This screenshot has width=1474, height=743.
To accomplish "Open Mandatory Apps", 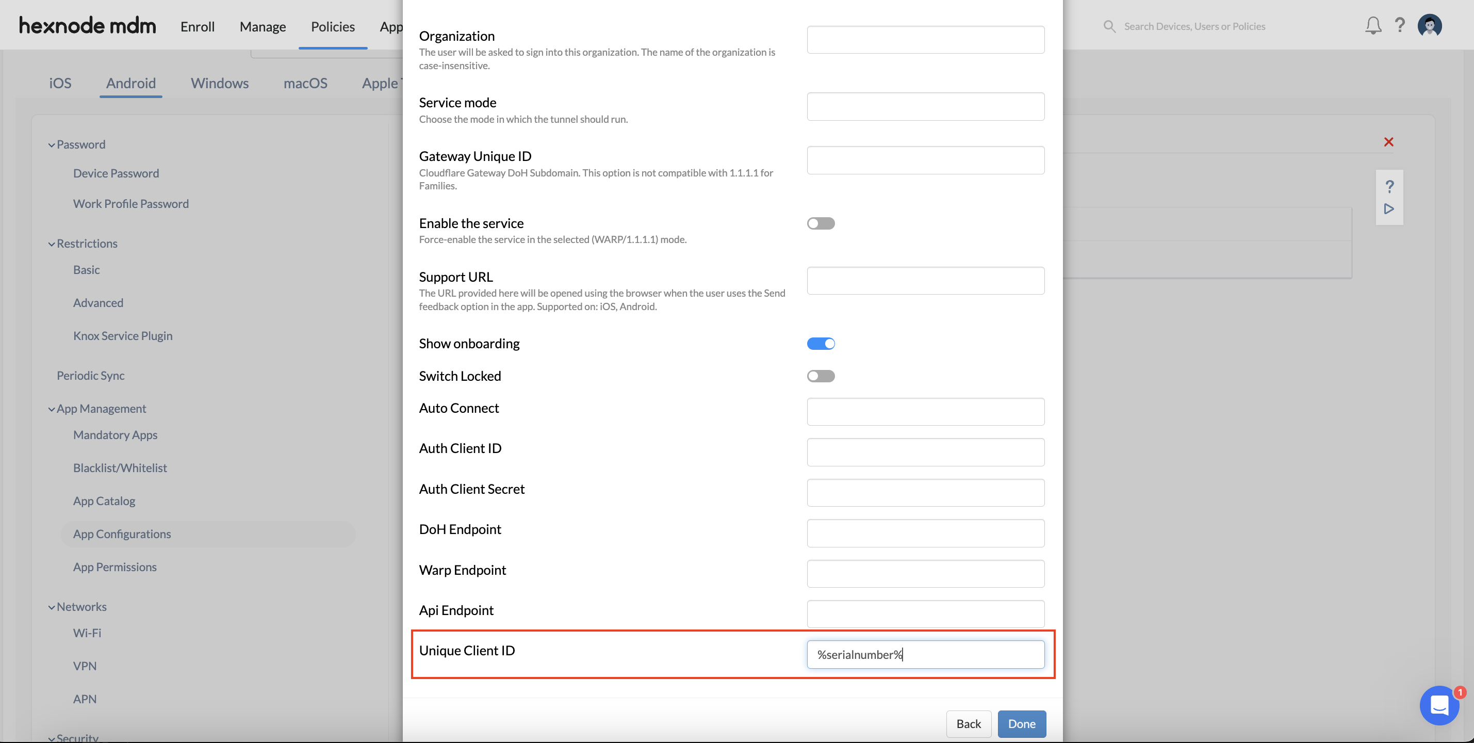I will [x=115, y=435].
